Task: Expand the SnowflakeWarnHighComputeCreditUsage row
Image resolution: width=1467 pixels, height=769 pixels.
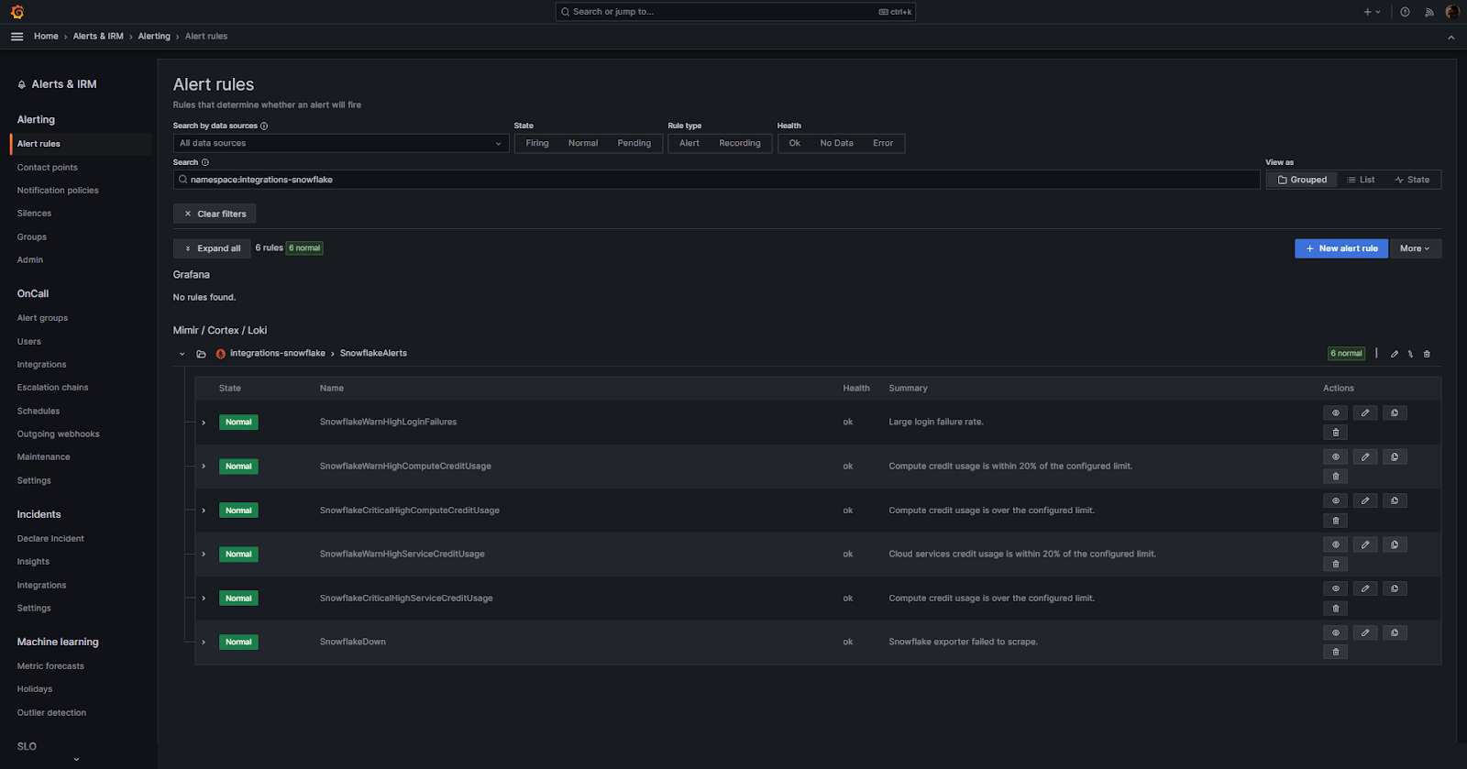Action: pyautogui.click(x=204, y=467)
